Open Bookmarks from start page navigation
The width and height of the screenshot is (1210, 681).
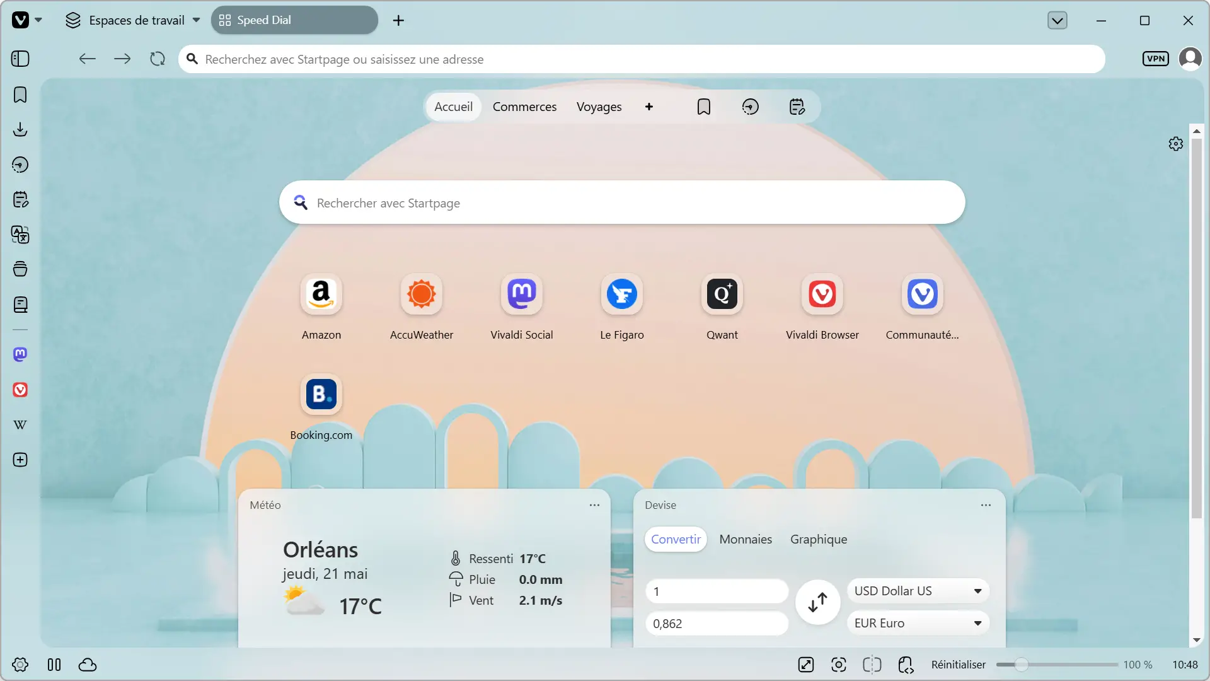(x=704, y=107)
